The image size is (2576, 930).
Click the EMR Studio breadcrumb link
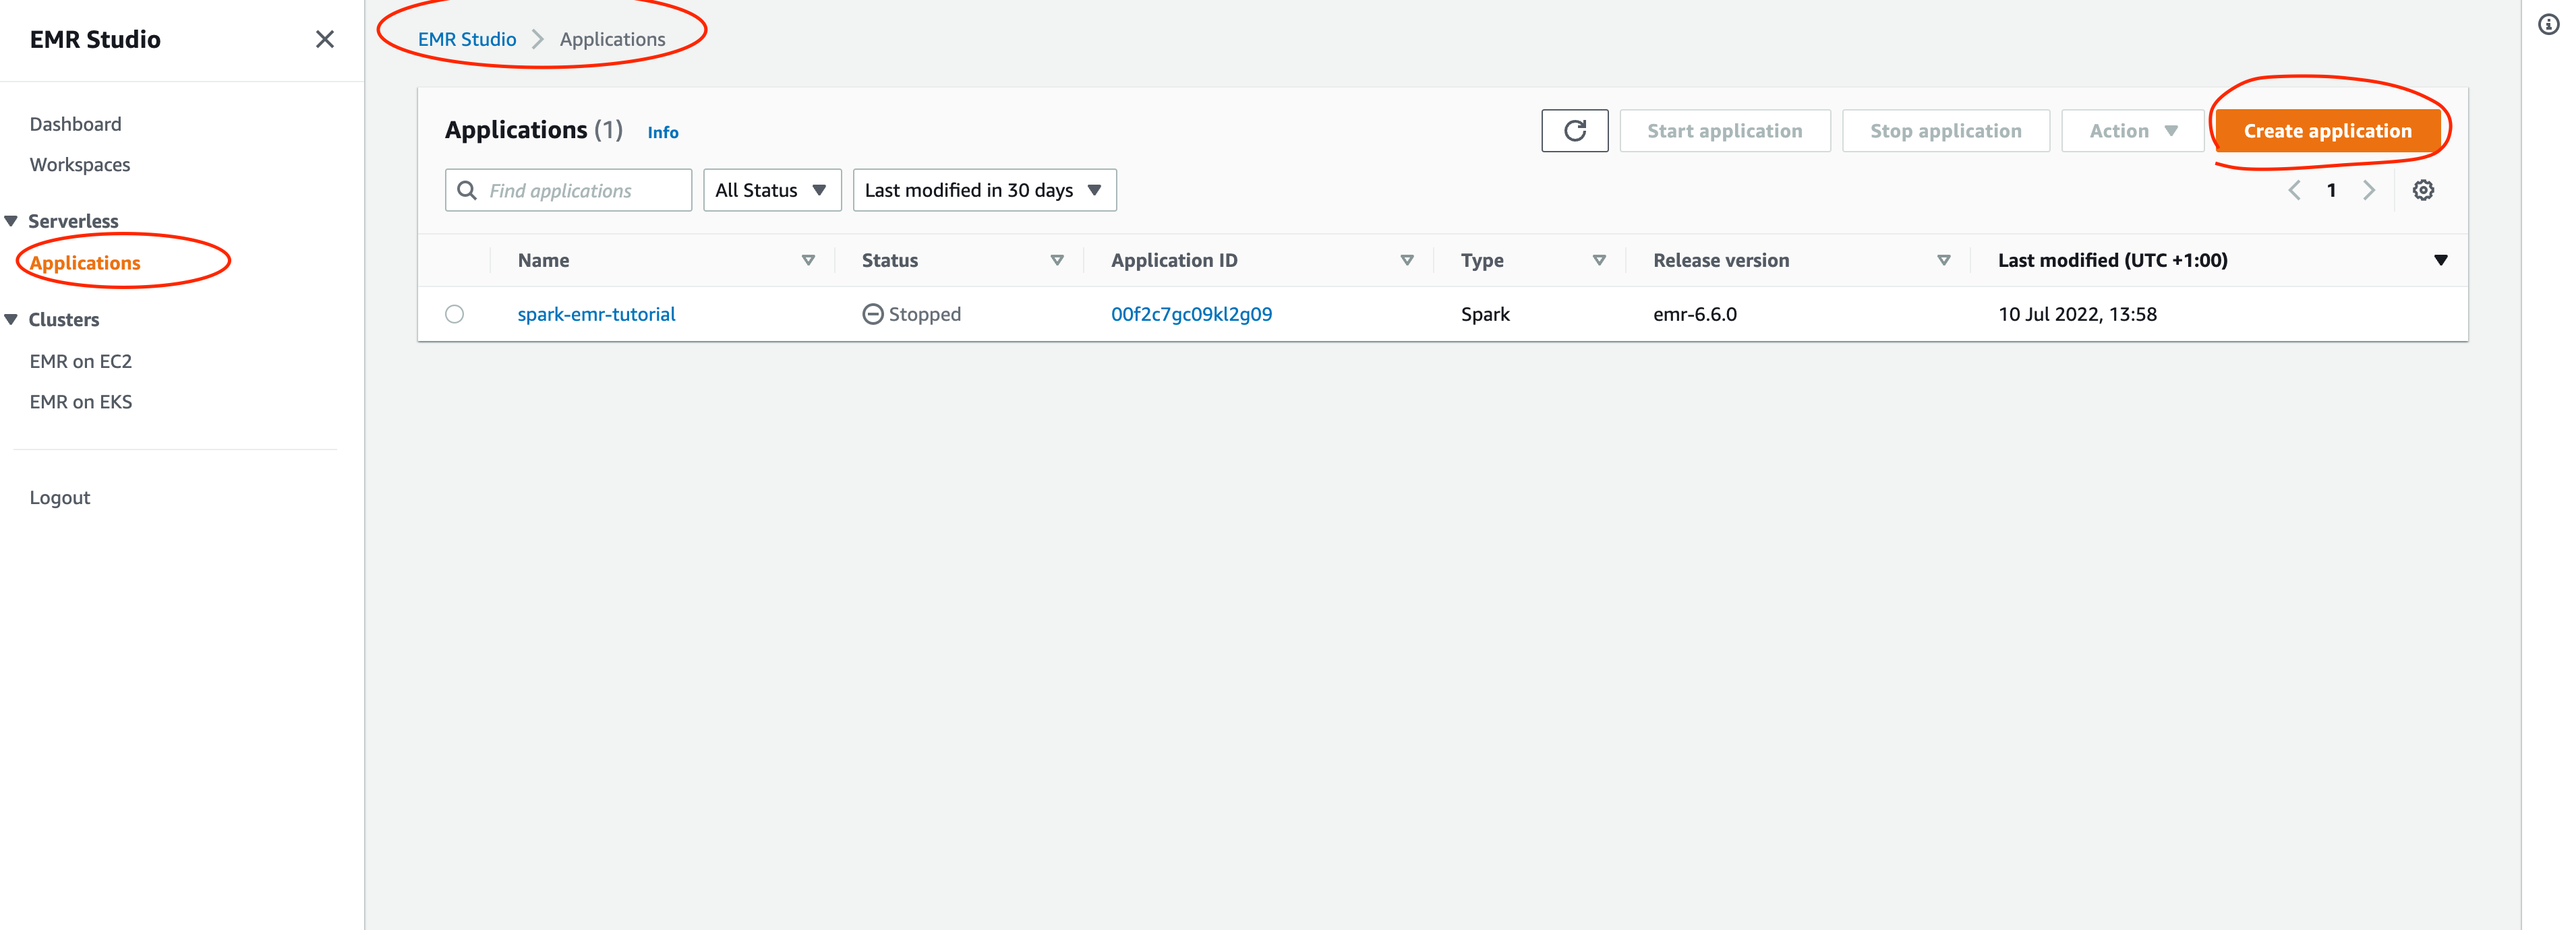coord(466,39)
